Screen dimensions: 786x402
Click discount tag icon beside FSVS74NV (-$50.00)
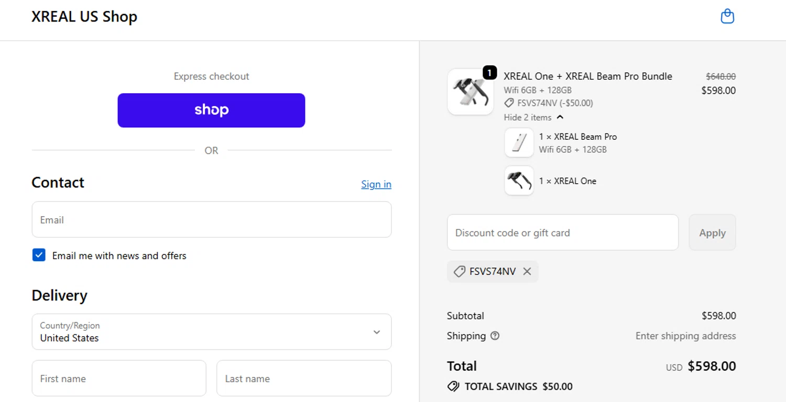[x=509, y=103]
